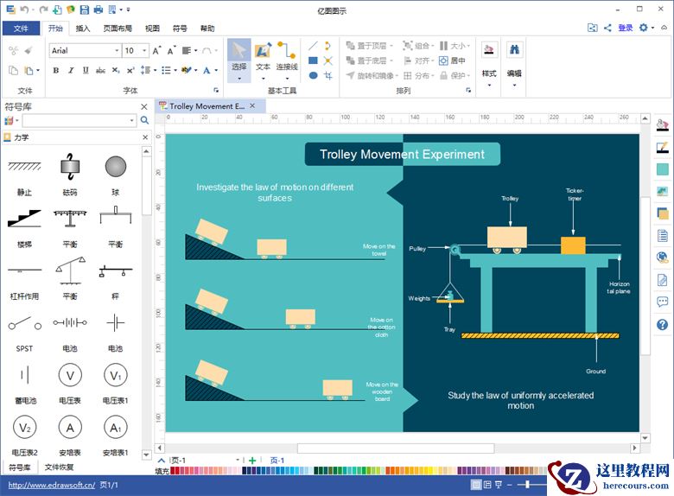Pick the line drawing tool
The height and width of the screenshot is (496, 674).
pyautogui.click(x=313, y=46)
